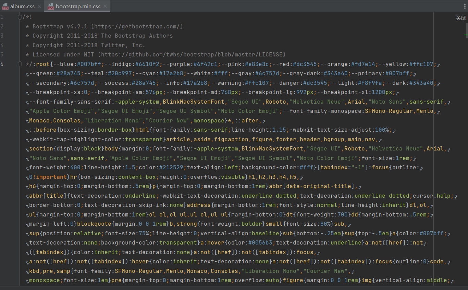
Task: Click the '#6610f2' indigo color value
Action: (147, 64)
